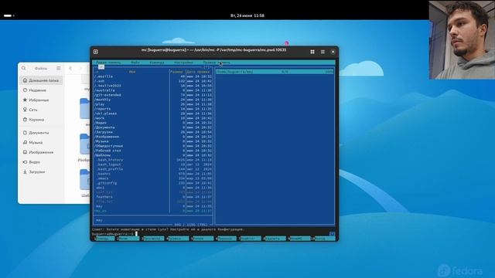The height and width of the screenshot is (278, 495).
Task: Select the /.ssh directory row
Action: (x=153, y=81)
